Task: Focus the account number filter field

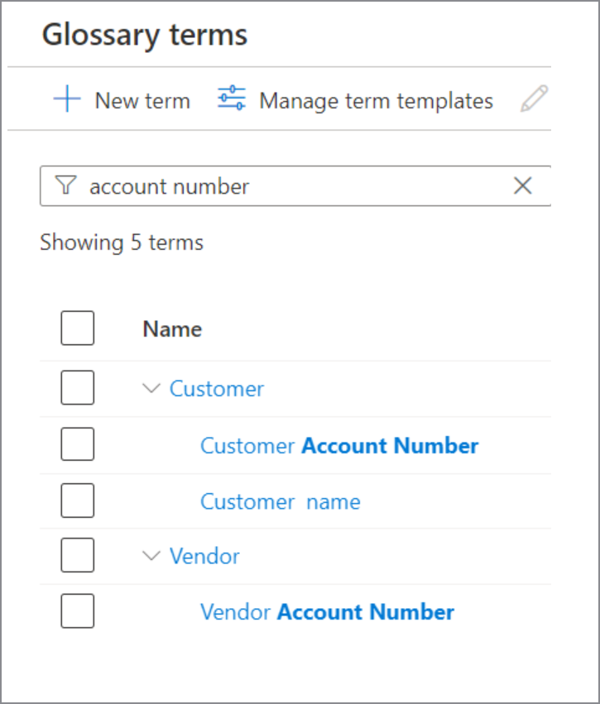Action: tap(290, 186)
